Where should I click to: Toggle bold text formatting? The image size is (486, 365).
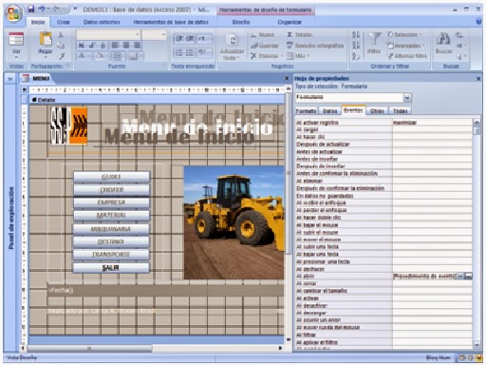click(x=81, y=46)
